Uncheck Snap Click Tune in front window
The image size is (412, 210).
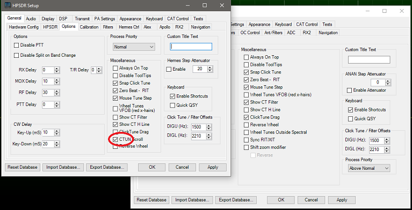pos(115,83)
